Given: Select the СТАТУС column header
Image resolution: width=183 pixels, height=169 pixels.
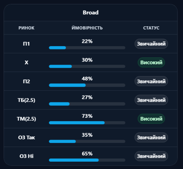Looking at the screenshot, I should click(151, 28).
